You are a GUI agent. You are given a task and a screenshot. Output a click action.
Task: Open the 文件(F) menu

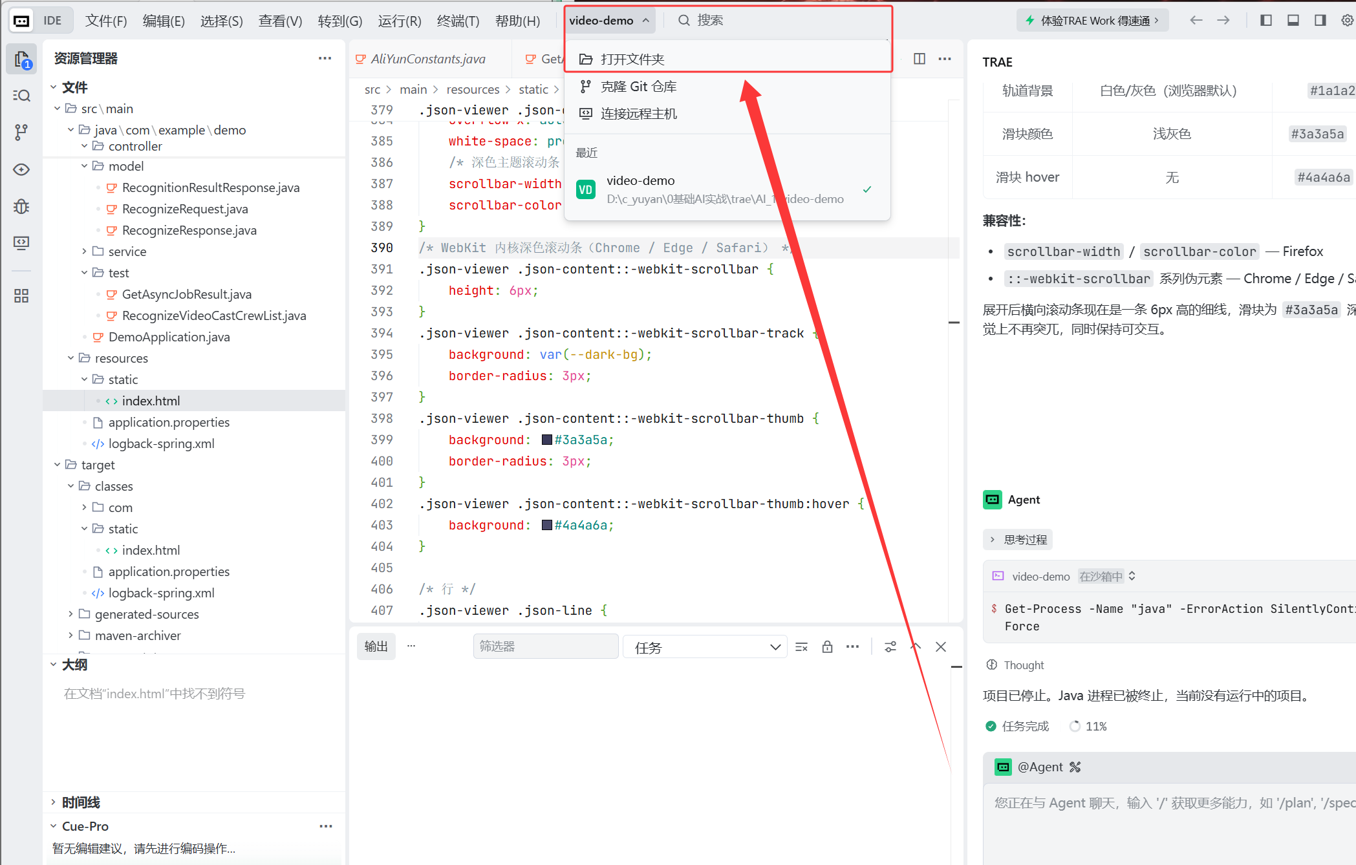[x=106, y=21]
